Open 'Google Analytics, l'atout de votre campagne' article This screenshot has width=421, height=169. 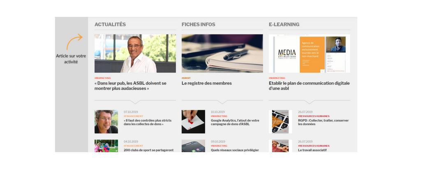click(x=235, y=122)
